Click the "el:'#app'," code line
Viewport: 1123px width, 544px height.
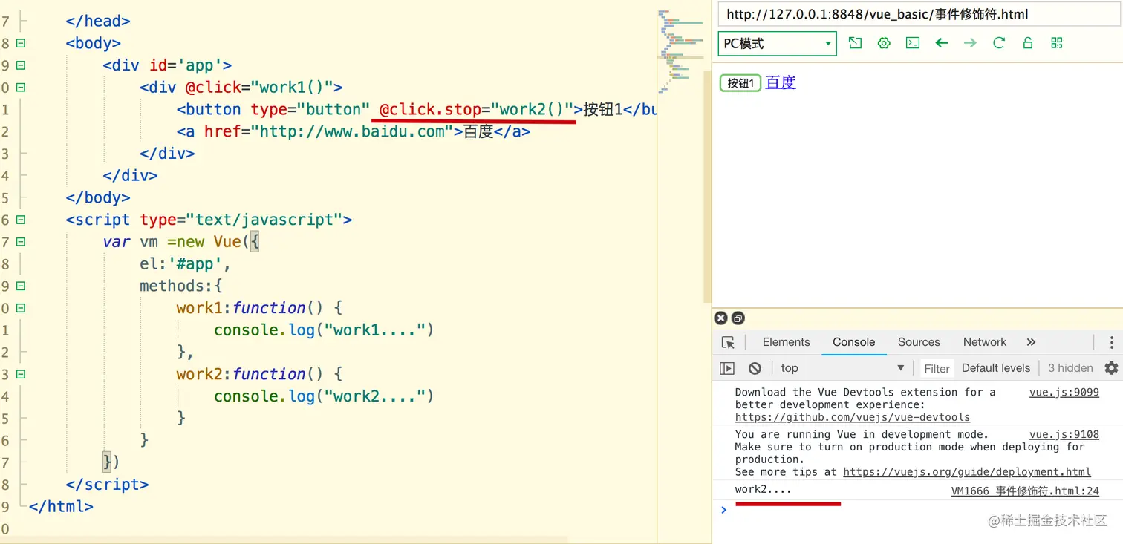coord(185,264)
